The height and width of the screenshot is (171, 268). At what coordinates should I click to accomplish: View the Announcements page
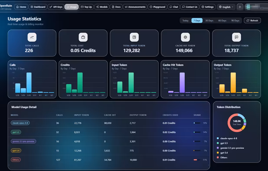135,7
